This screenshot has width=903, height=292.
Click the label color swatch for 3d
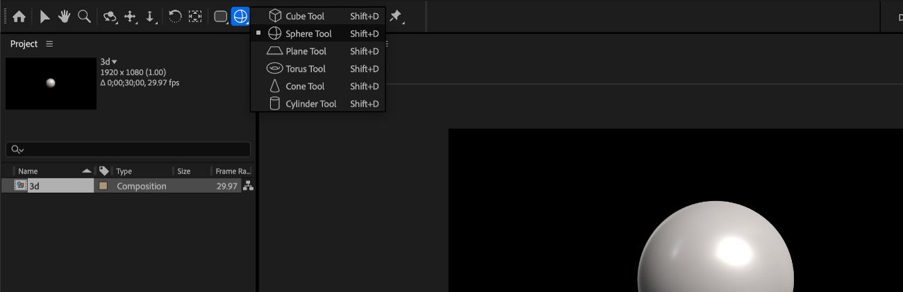tap(103, 186)
